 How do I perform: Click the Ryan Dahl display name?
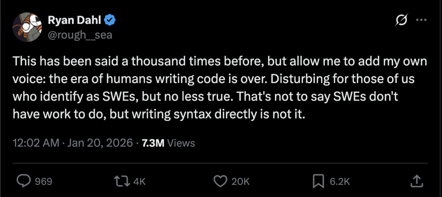(74, 20)
